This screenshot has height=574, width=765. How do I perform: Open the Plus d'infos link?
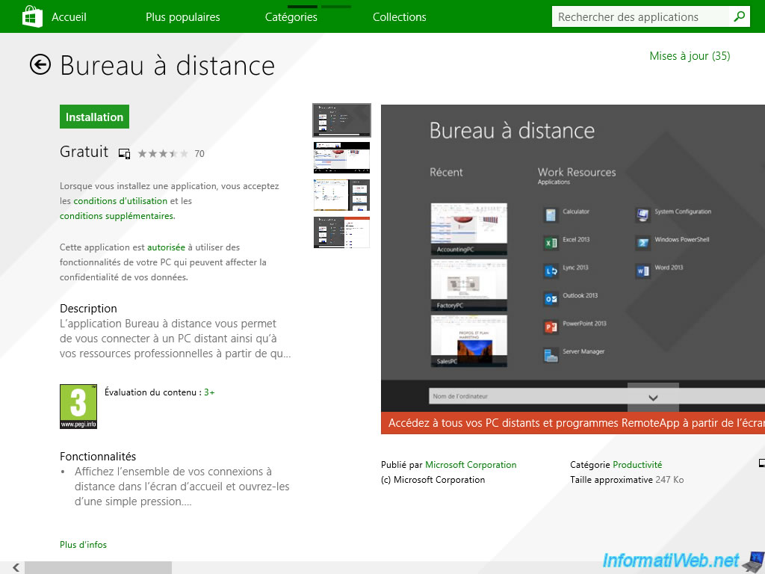[84, 545]
